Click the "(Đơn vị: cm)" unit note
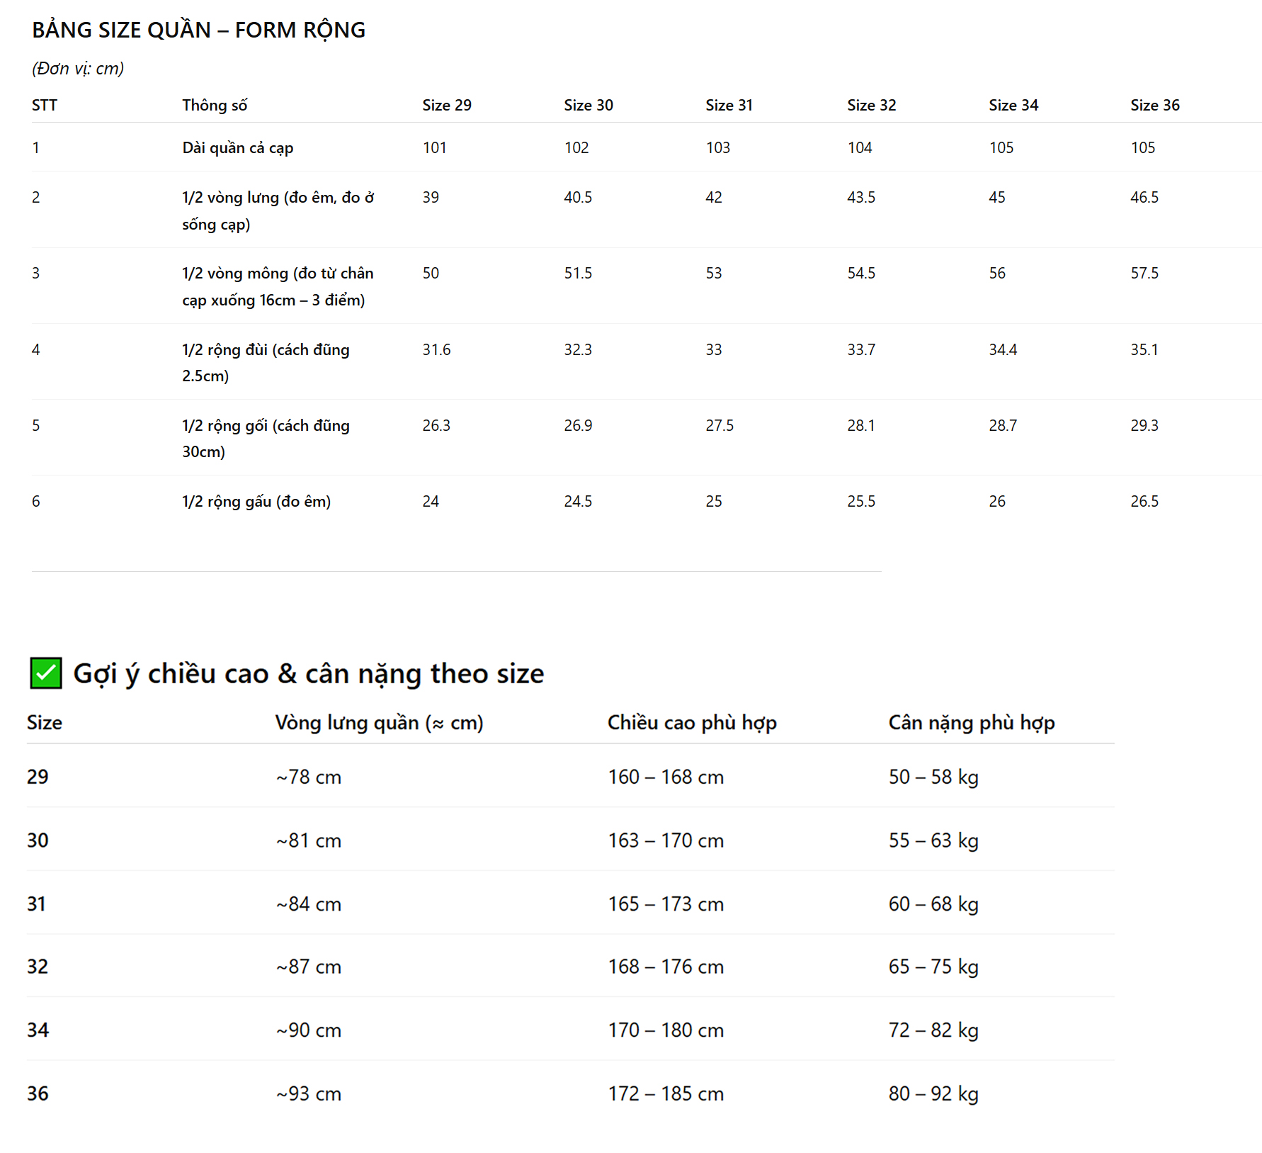This screenshot has height=1153, width=1262. pyautogui.click(x=78, y=68)
